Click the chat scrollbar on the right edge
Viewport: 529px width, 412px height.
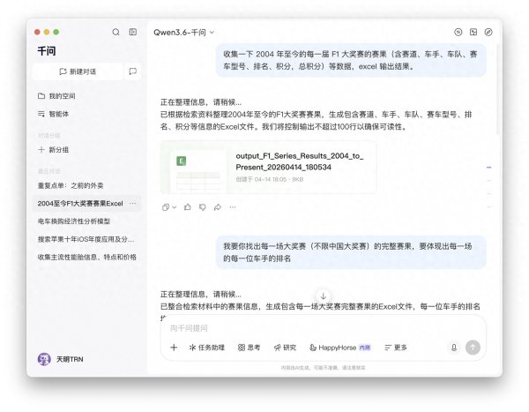pyautogui.click(x=497, y=89)
